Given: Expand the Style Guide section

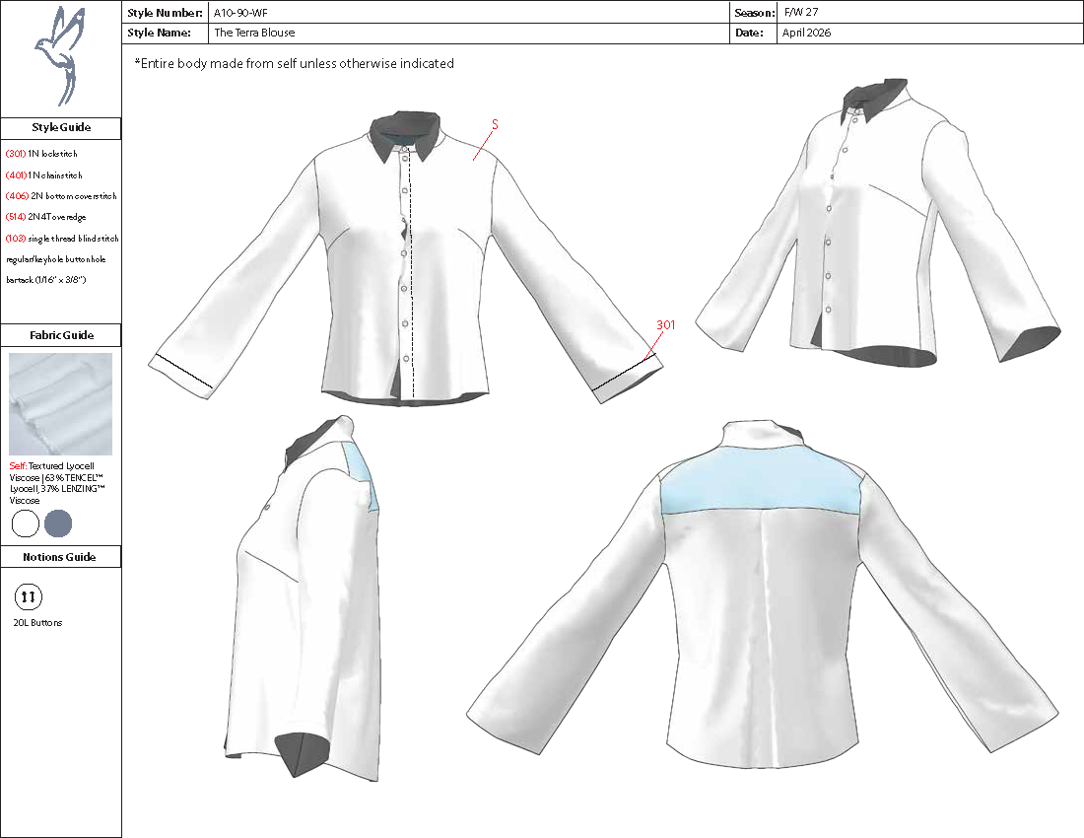Looking at the screenshot, I should [x=61, y=128].
